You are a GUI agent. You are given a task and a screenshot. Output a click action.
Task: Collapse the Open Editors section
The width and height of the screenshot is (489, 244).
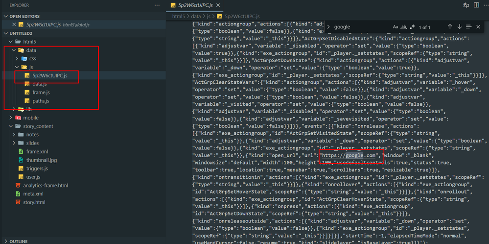[x=5, y=16]
